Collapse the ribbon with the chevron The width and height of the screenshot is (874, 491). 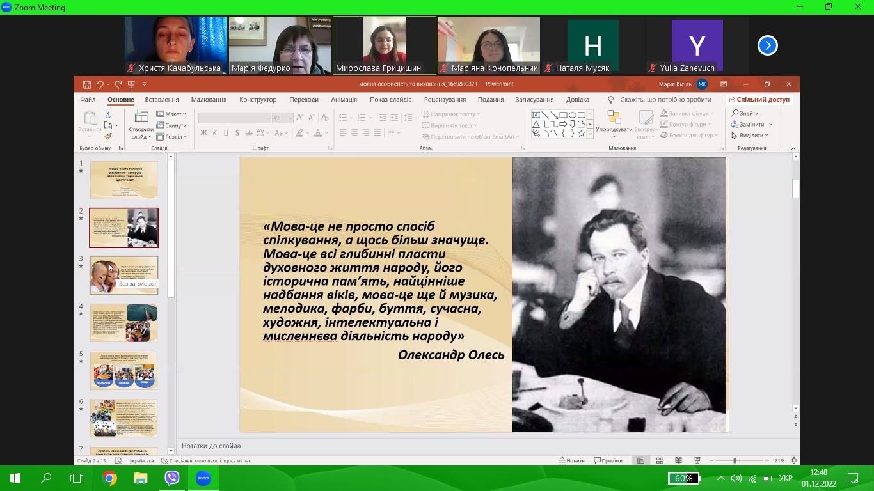[793, 148]
